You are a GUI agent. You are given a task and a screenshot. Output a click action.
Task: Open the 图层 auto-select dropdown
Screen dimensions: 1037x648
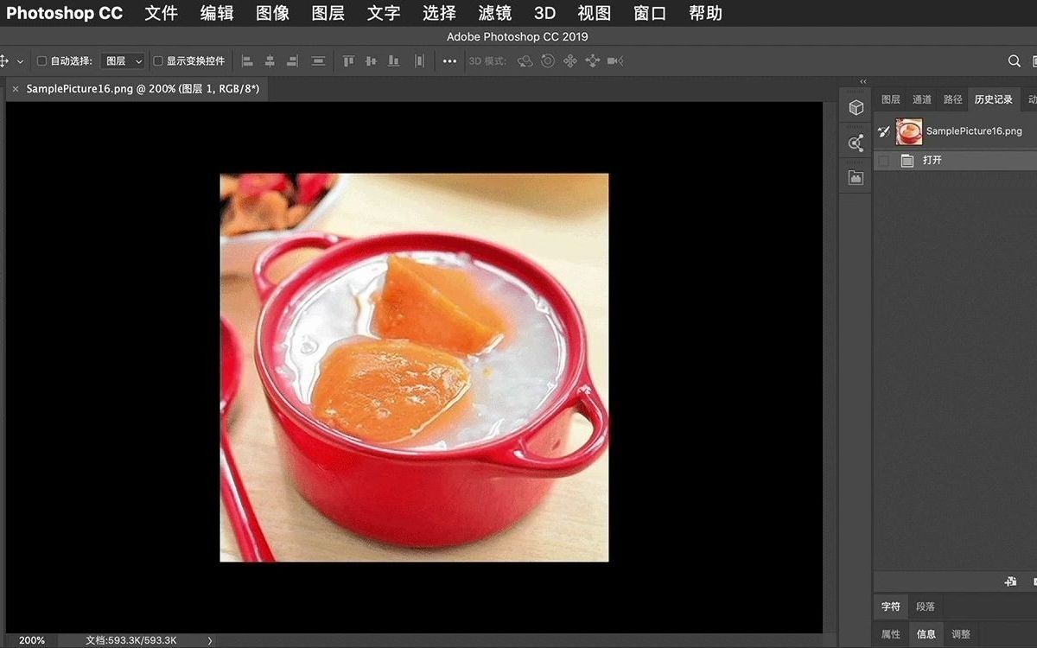pos(122,60)
